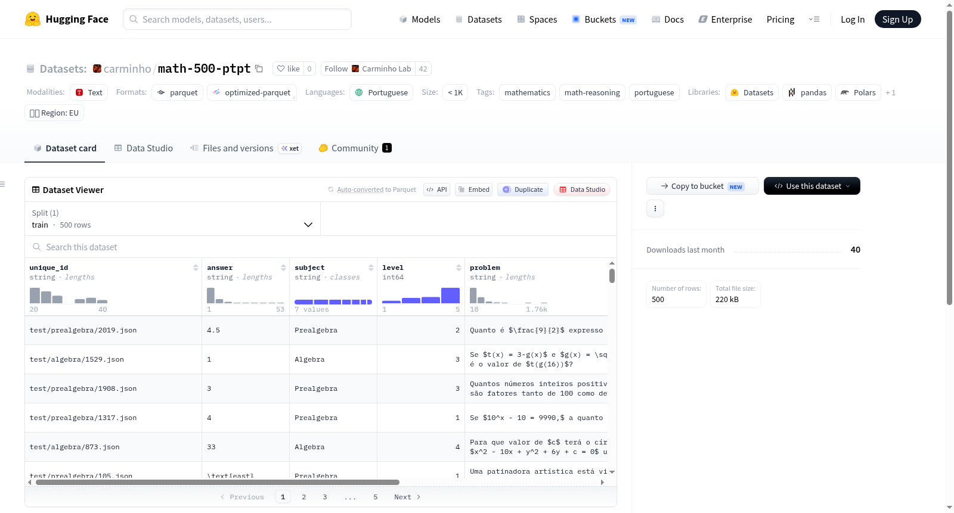Click the carminho owner link
Viewport: 954px width, 513px height.
click(x=128, y=69)
